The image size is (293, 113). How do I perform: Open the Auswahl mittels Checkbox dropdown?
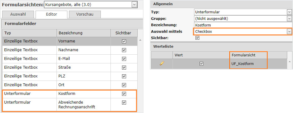tap(289, 32)
